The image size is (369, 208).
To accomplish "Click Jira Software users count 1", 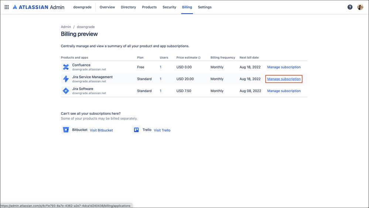I will point(161,91).
